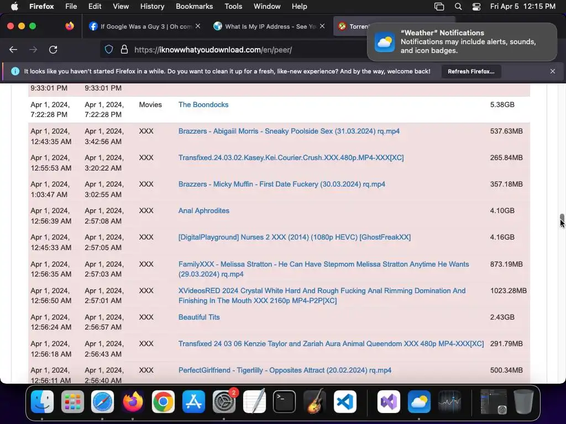Screen dimensions: 566x424
Task: Open the tracking protection shield
Action: tap(109, 50)
